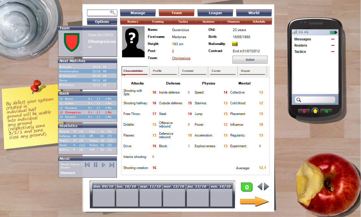Open the Training submenu

pos(158,21)
